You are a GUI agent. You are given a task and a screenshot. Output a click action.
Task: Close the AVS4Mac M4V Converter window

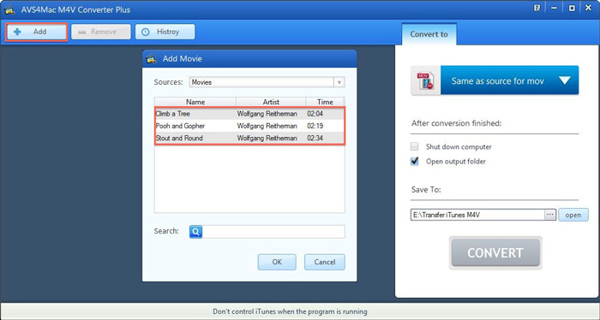[x=589, y=8]
